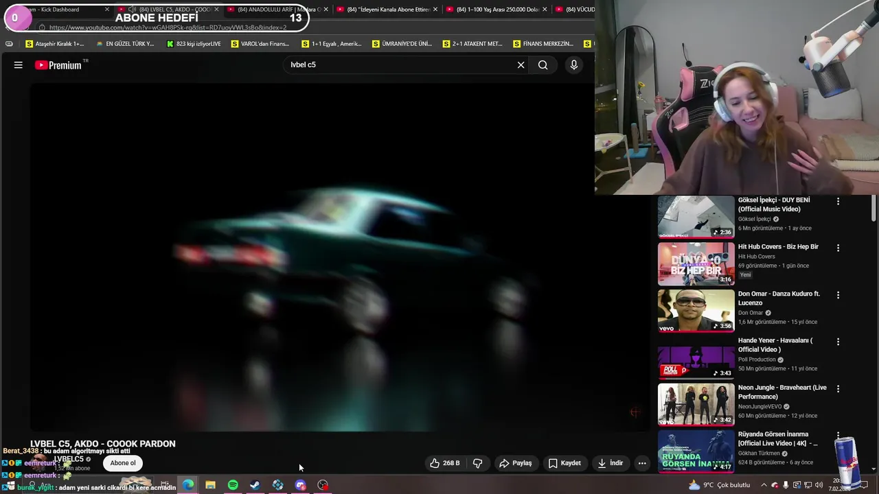Share the video using Paylaş
The image size is (879, 494).
(x=515, y=463)
